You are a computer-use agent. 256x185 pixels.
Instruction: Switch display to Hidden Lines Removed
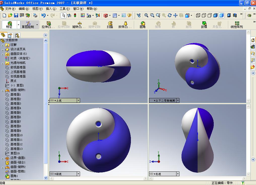coord(210,15)
